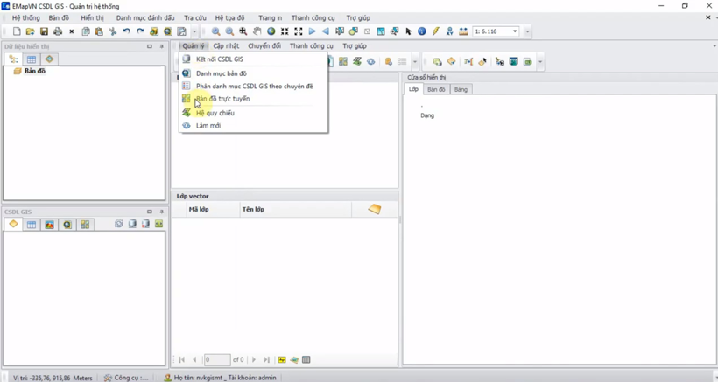Click the blue Information identify icon
Viewport: 718px width, 382px height.
point(422,31)
